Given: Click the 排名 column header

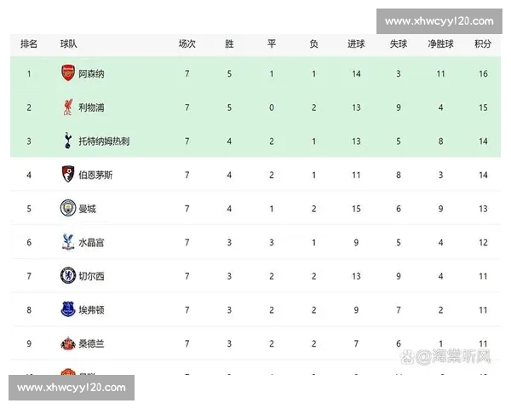Looking at the screenshot, I should click(x=29, y=43).
